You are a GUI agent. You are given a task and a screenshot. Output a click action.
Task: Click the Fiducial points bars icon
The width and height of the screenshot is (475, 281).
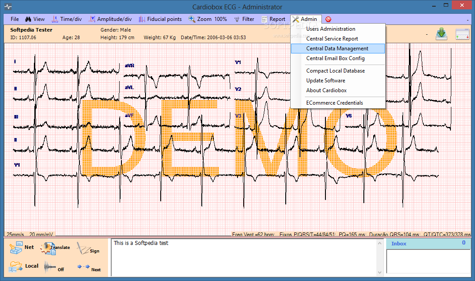click(142, 19)
